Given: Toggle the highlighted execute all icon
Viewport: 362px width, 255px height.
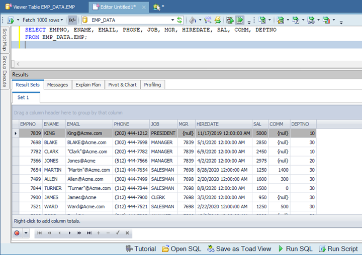Looking at the screenshot, I should 240,20.
